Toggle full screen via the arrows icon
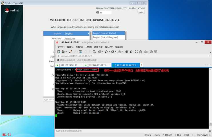Viewport: 212px width, 137px height. [136, 52]
